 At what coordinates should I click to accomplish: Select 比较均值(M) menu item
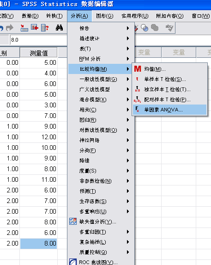[100, 69]
